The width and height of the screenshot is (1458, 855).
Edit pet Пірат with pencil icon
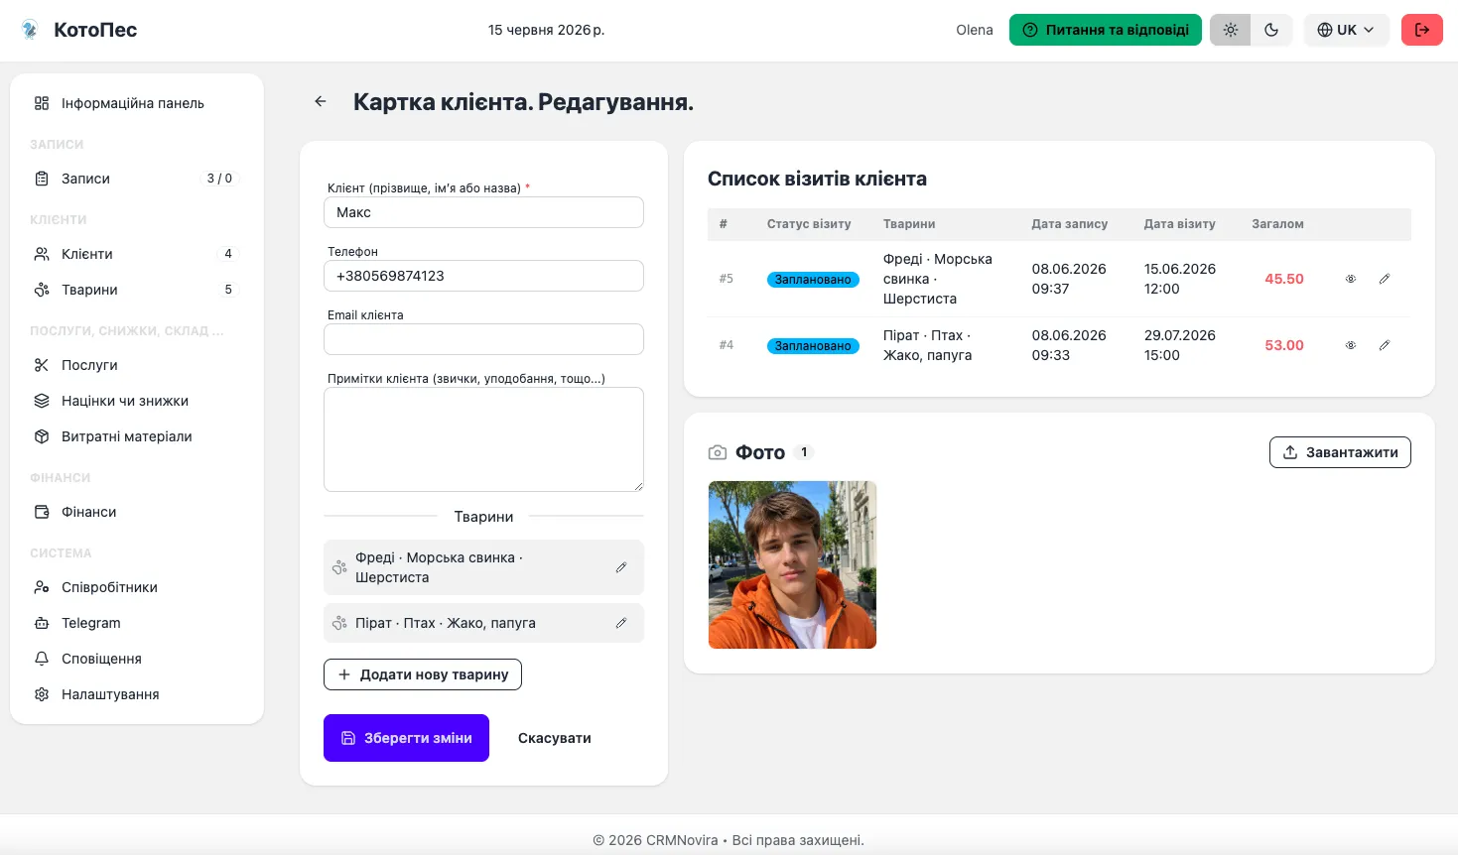(x=621, y=623)
